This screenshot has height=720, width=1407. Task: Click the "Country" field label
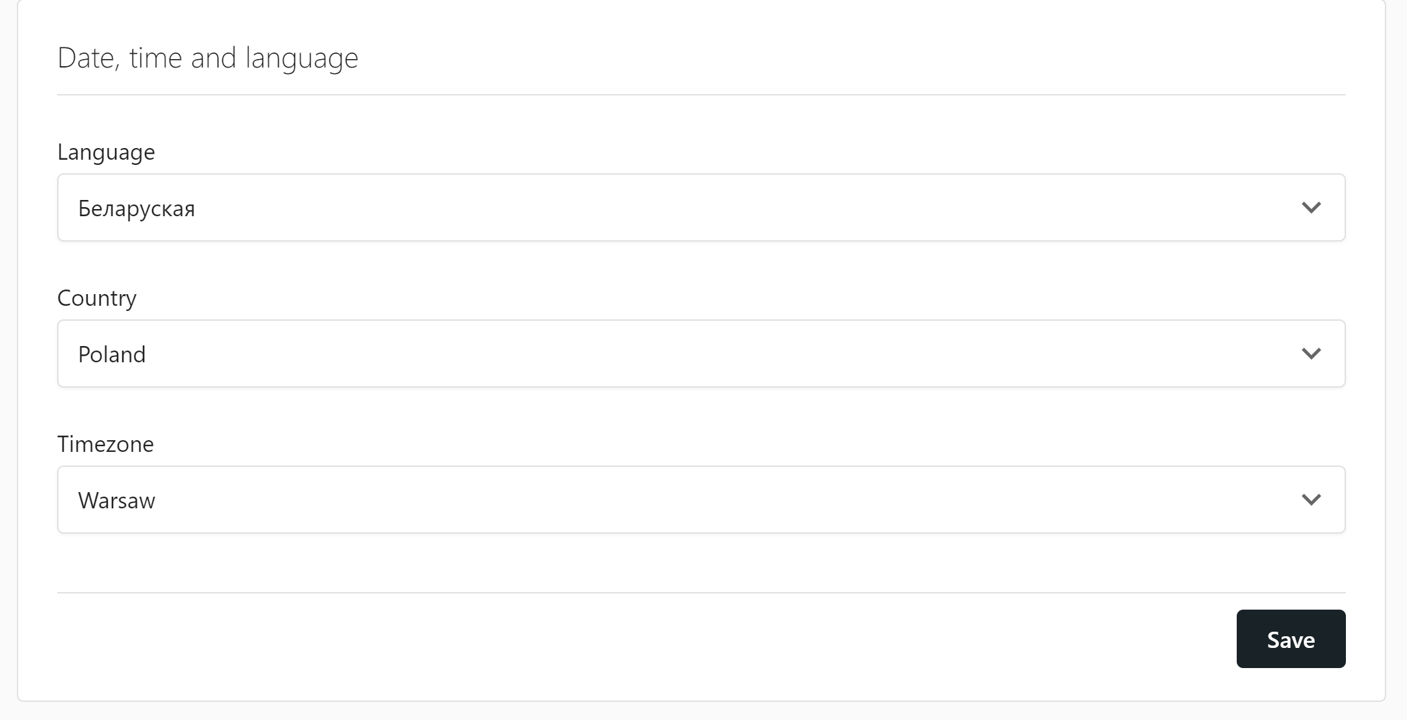pyautogui.click(x=97, y=298)
